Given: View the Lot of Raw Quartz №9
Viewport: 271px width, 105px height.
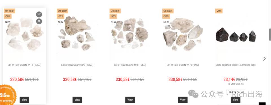Looking at the screenshot, I should click(77, 100).
